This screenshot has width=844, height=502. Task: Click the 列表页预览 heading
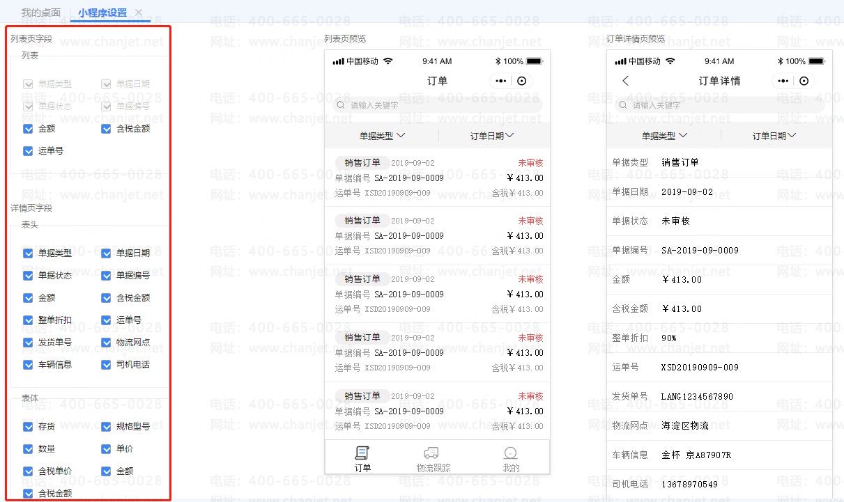(x=345, y=39)
